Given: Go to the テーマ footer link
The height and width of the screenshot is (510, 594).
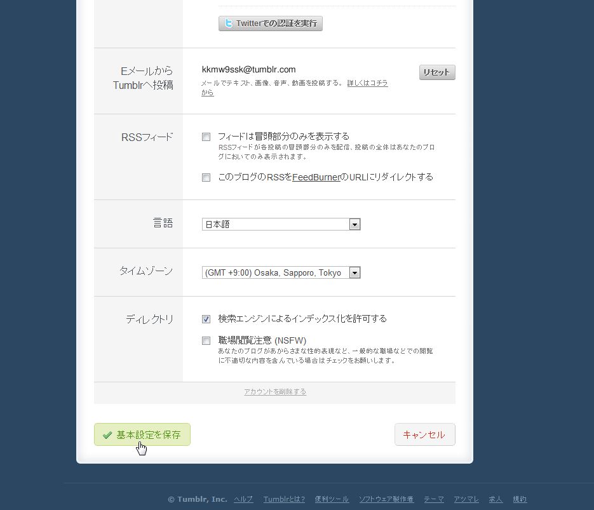Looking at the screenshot, I should point(434,499).
